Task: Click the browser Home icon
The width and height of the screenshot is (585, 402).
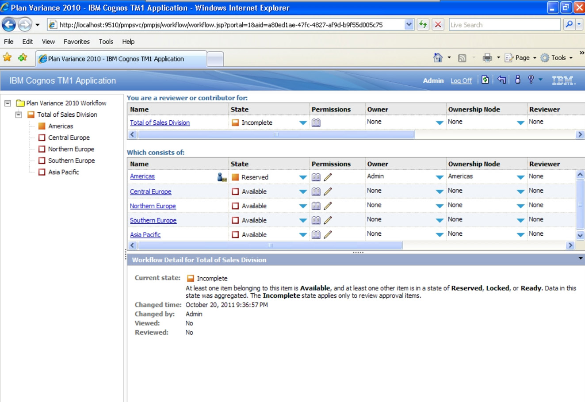Action: pos(437,57)
